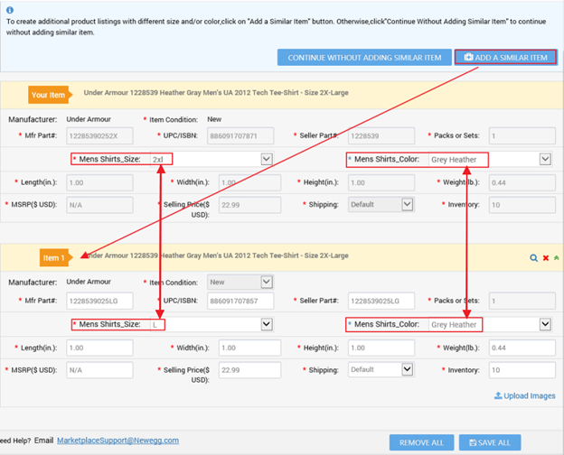Click Add a Similar Item button
564x455 pixels.
click(x=505, y=58)
